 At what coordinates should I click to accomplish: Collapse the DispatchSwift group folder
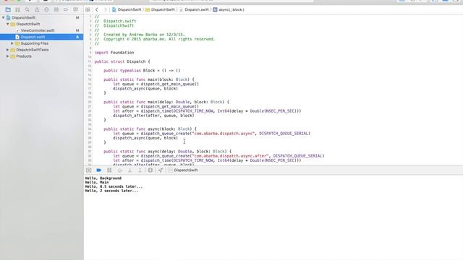8,24
